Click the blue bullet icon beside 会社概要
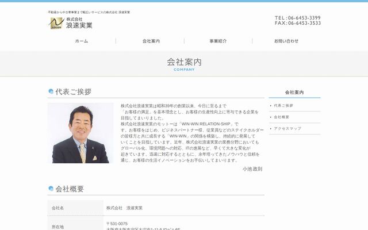Viewport: 368px width, 230px height. pyautogui.click(x=51, y=188)
